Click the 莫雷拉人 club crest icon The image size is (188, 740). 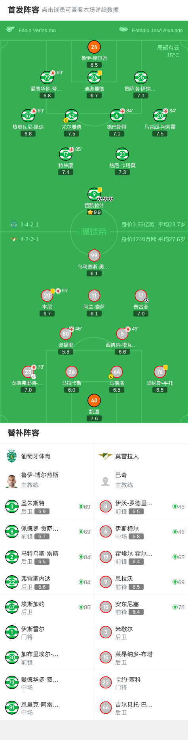(106, 456)
